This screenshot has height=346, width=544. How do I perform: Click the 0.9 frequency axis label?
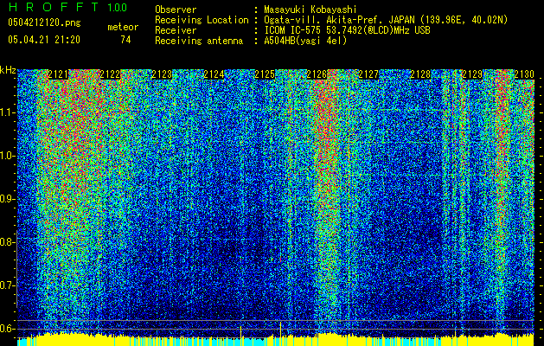click(x=7, y=199)
